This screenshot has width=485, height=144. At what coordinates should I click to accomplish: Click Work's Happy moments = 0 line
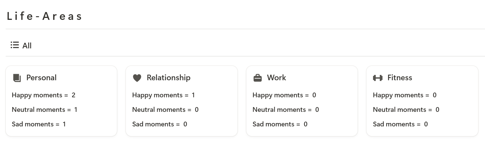point(284,95)
